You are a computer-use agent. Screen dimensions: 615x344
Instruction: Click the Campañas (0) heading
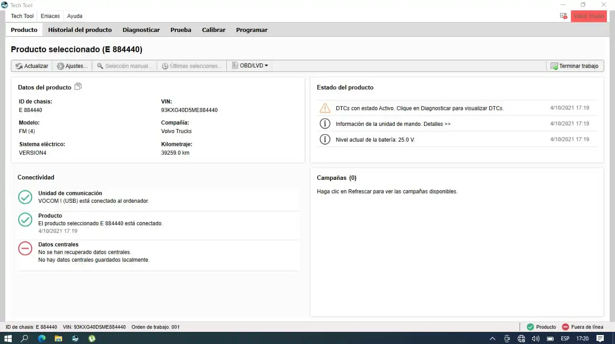pyautogui.click(x=337, y=178)
